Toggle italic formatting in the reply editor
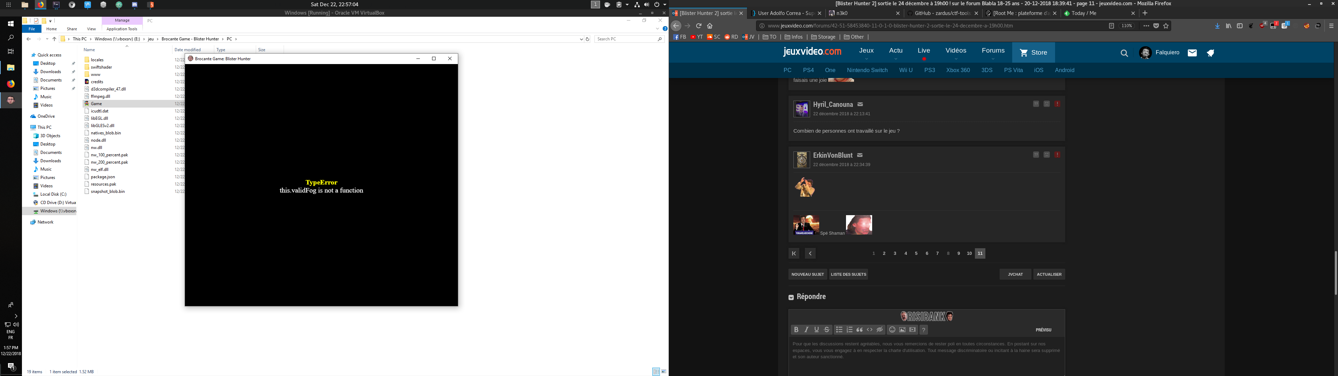 tap(806, 330)
